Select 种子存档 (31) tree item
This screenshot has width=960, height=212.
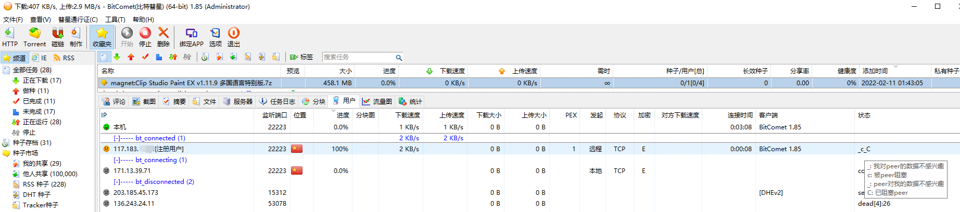tap(32, 142)
